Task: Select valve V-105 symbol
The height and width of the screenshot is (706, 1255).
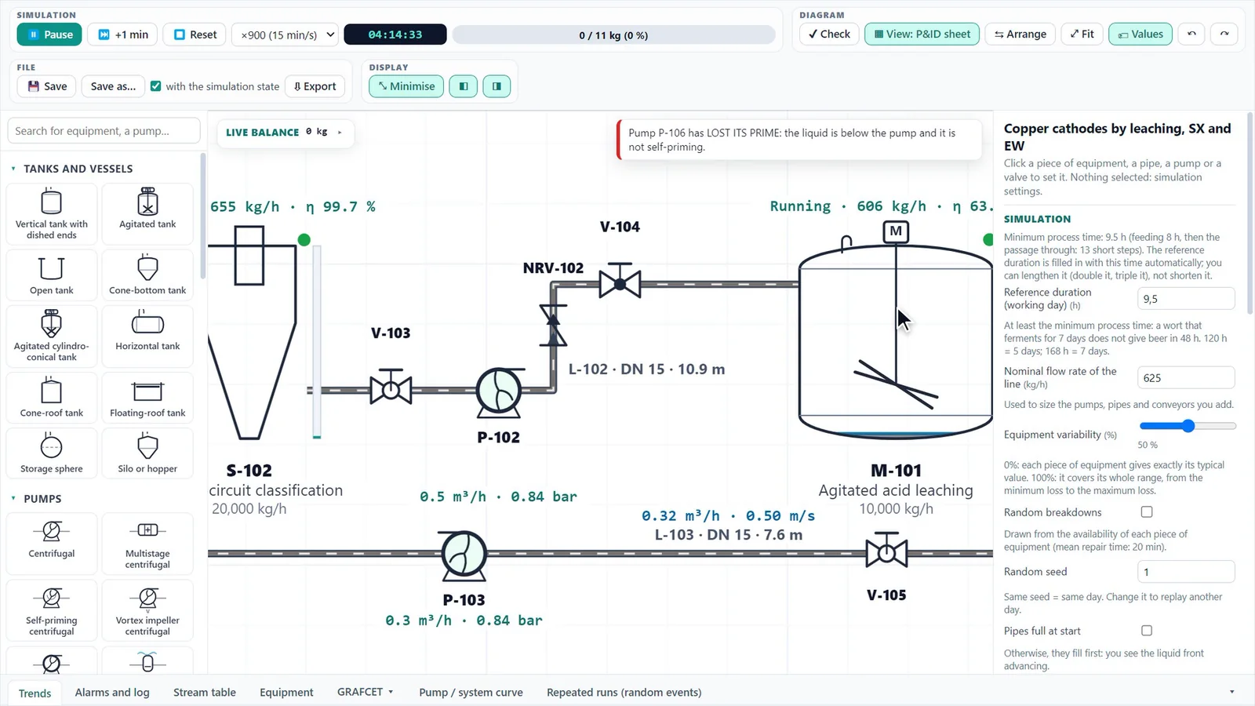Action: [886, 551]
